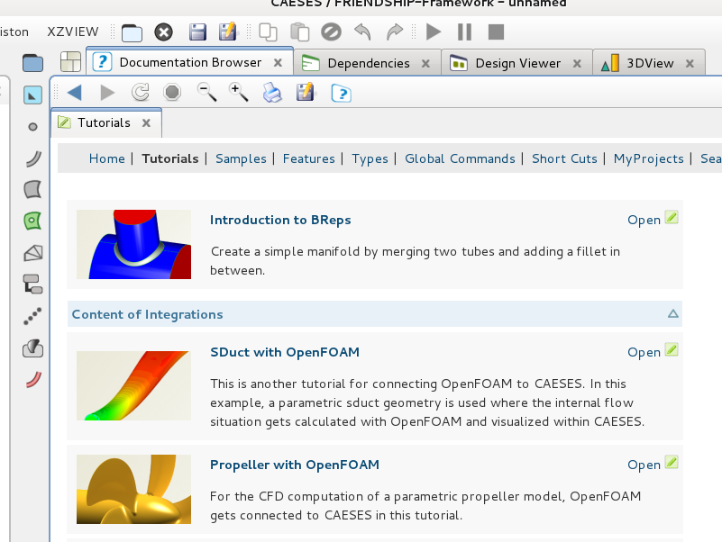Click save-as floppy with pencil icon

(227, 32)
